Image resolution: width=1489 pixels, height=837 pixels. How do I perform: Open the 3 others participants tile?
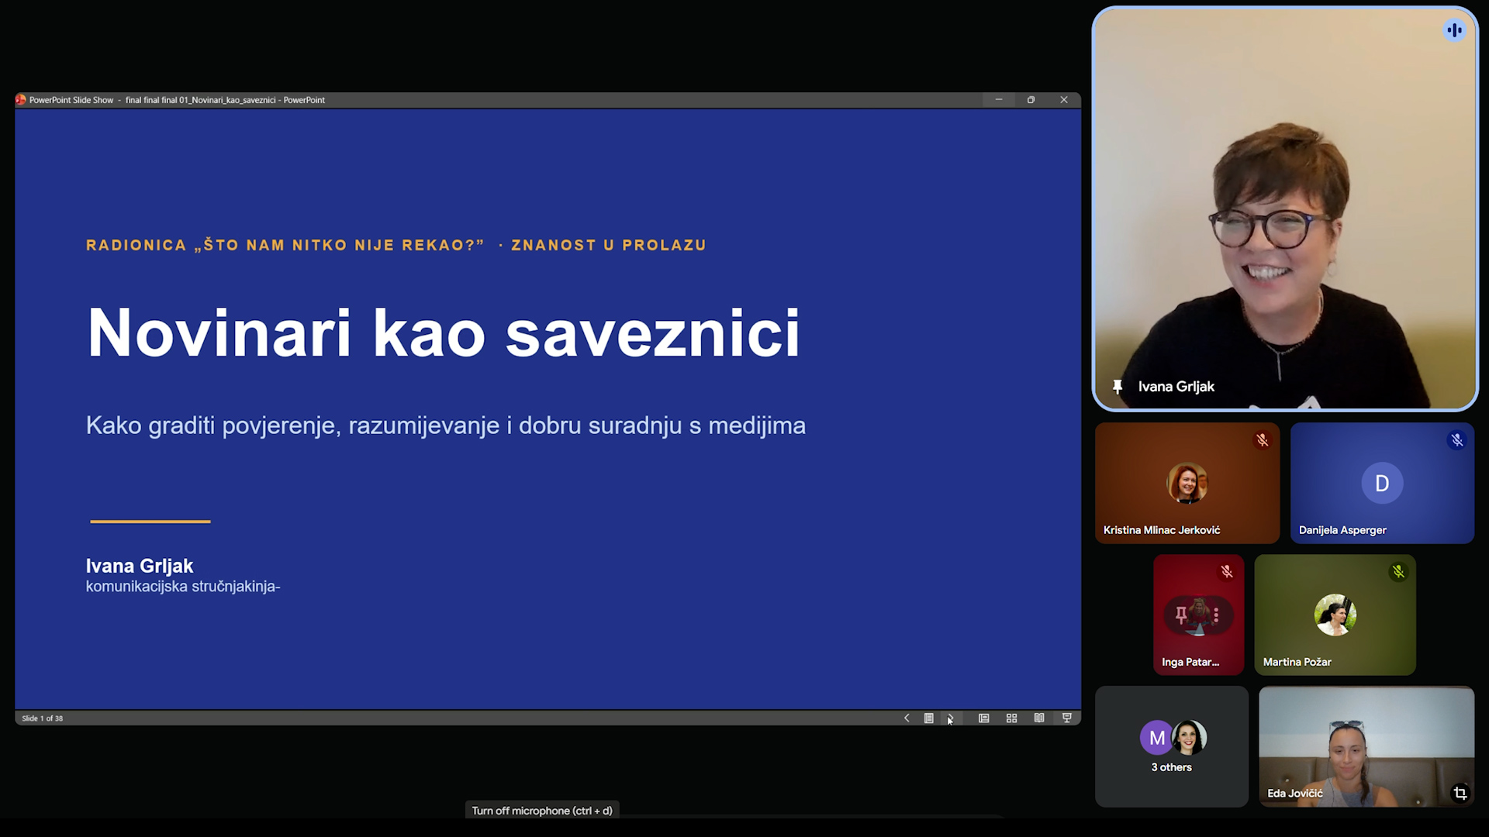pos(1172,746)
